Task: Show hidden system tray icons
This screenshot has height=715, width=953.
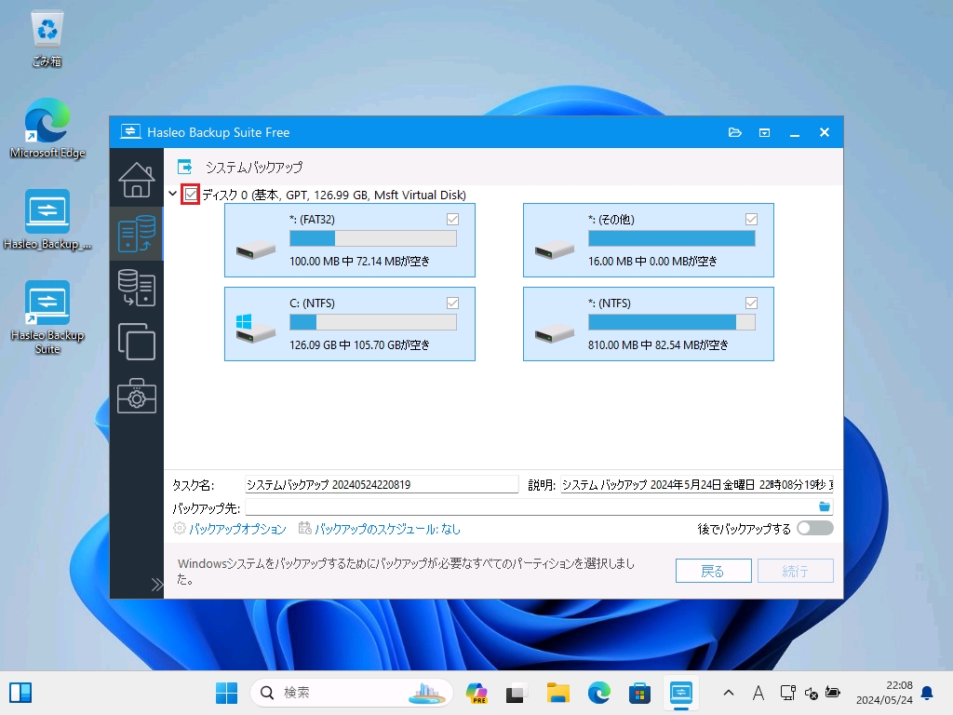Action: coord(729,693)
